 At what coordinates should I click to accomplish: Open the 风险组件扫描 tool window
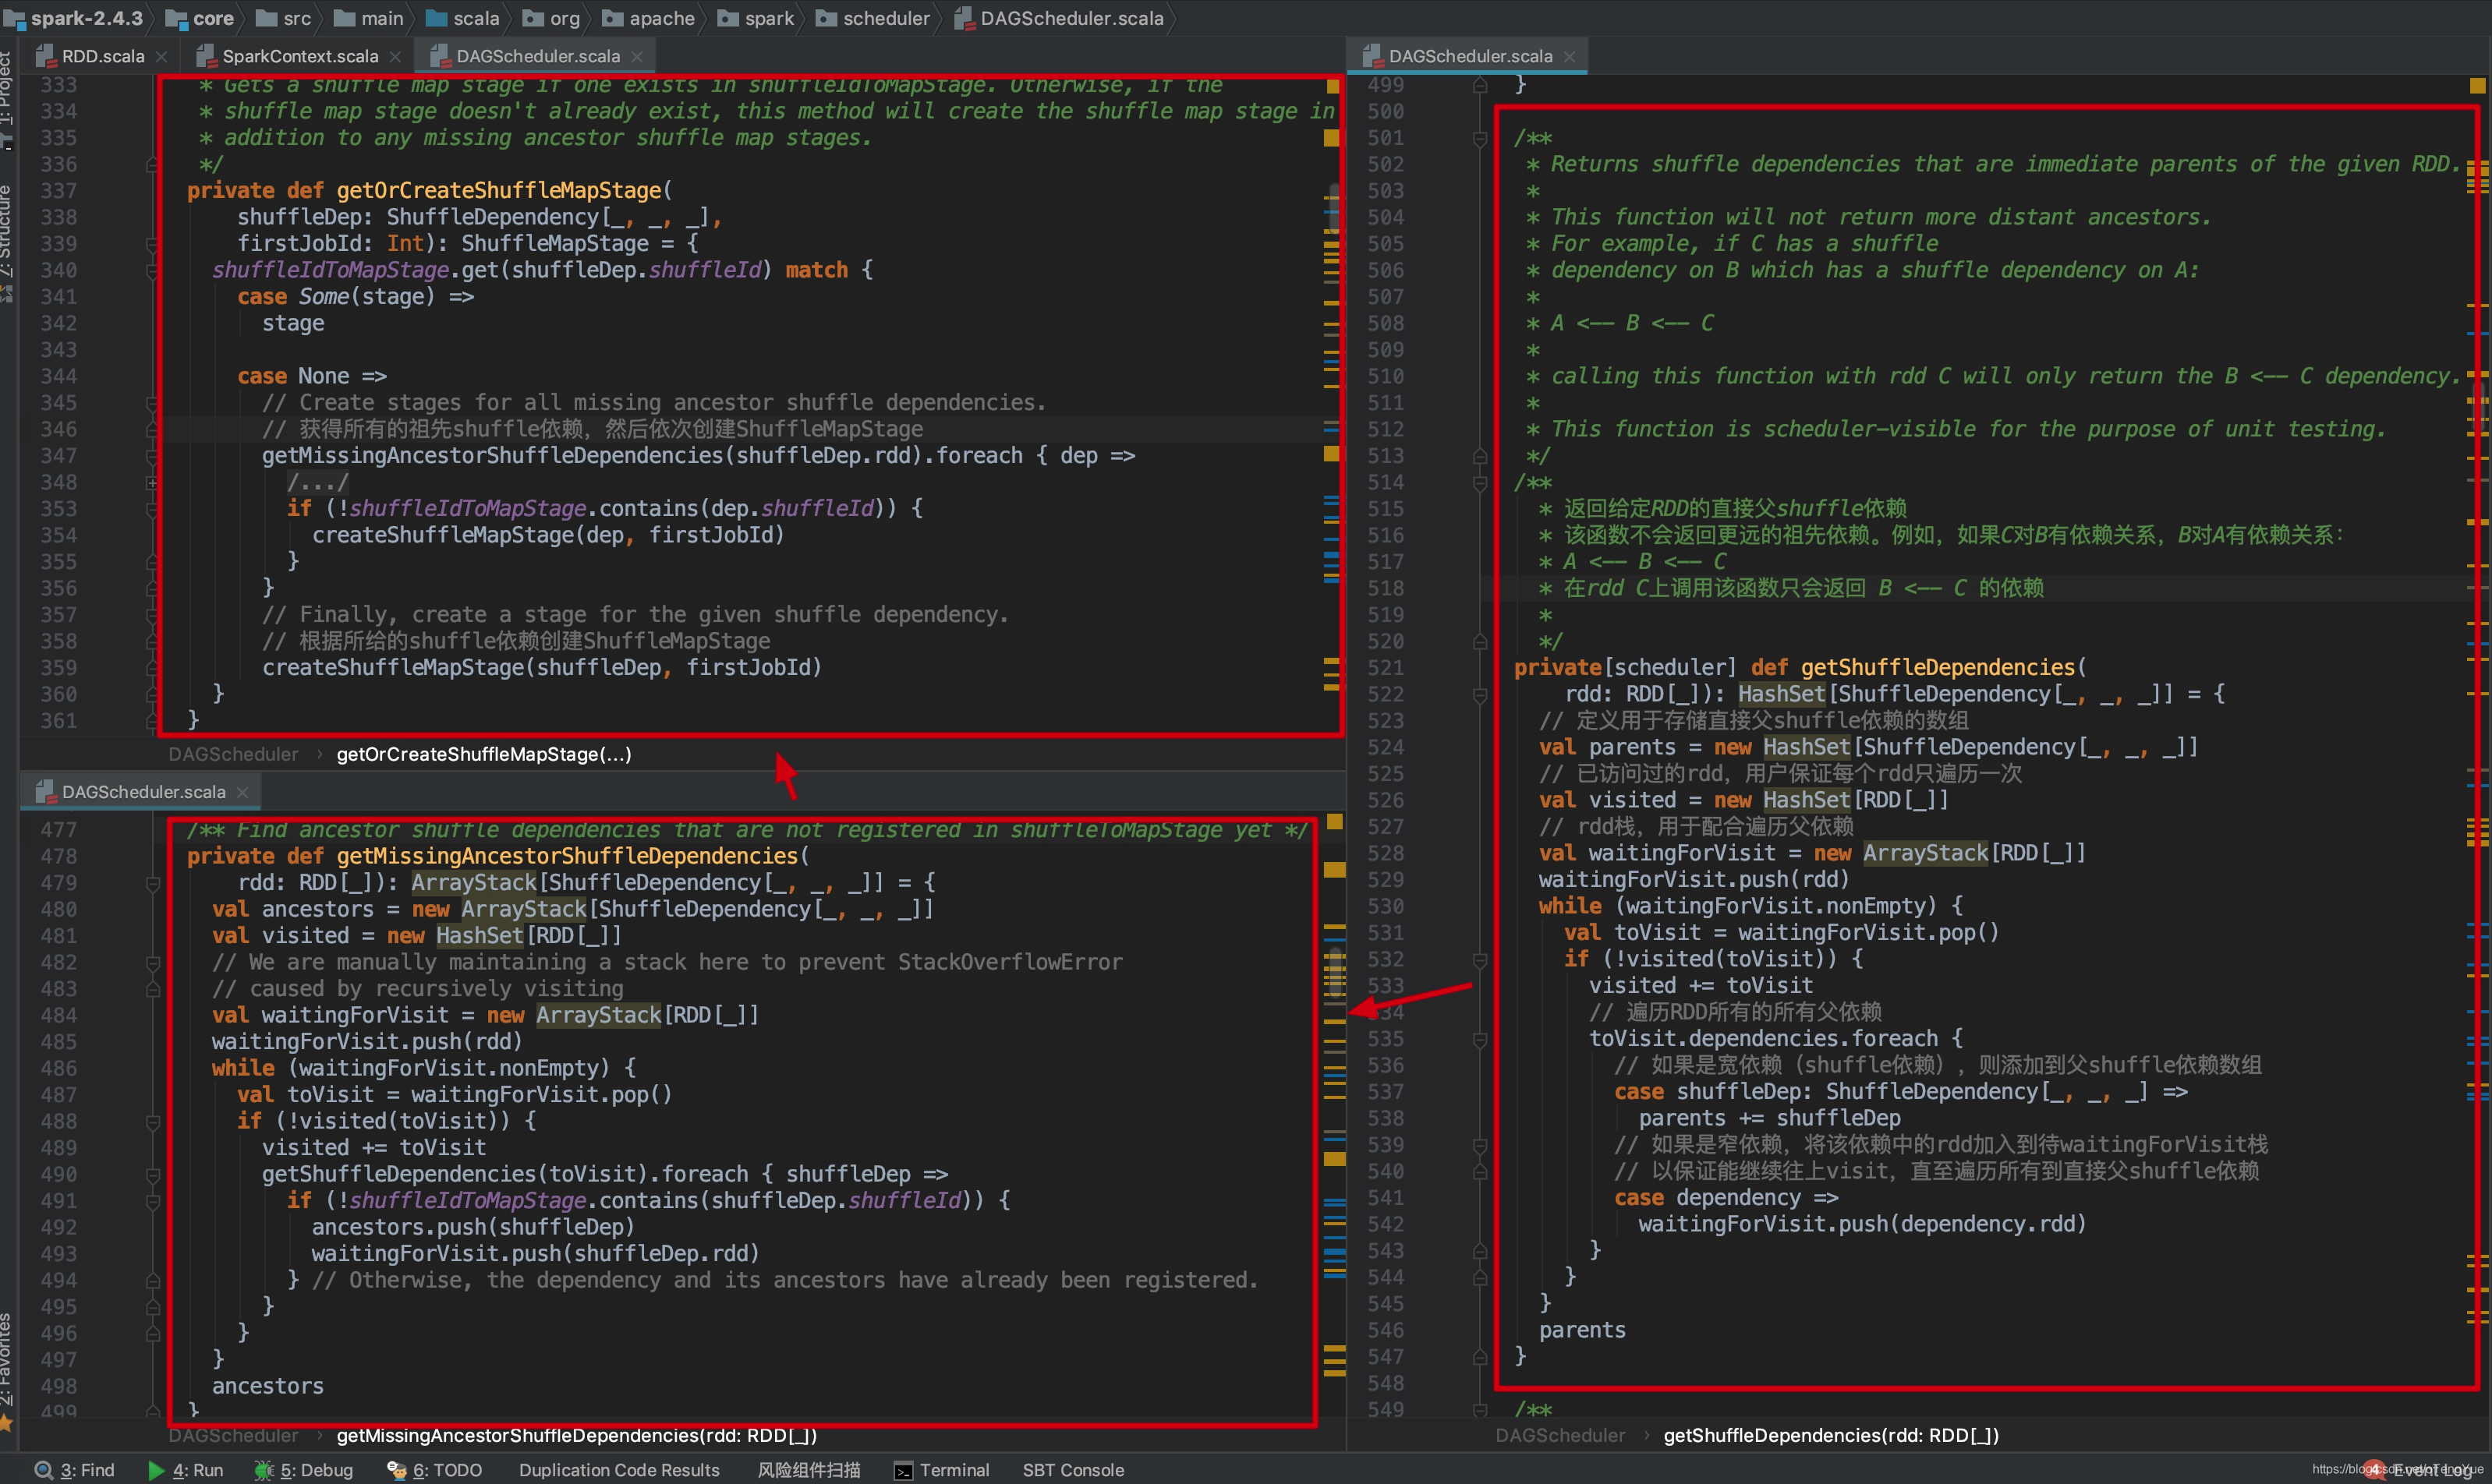(x=809, y=1470)
